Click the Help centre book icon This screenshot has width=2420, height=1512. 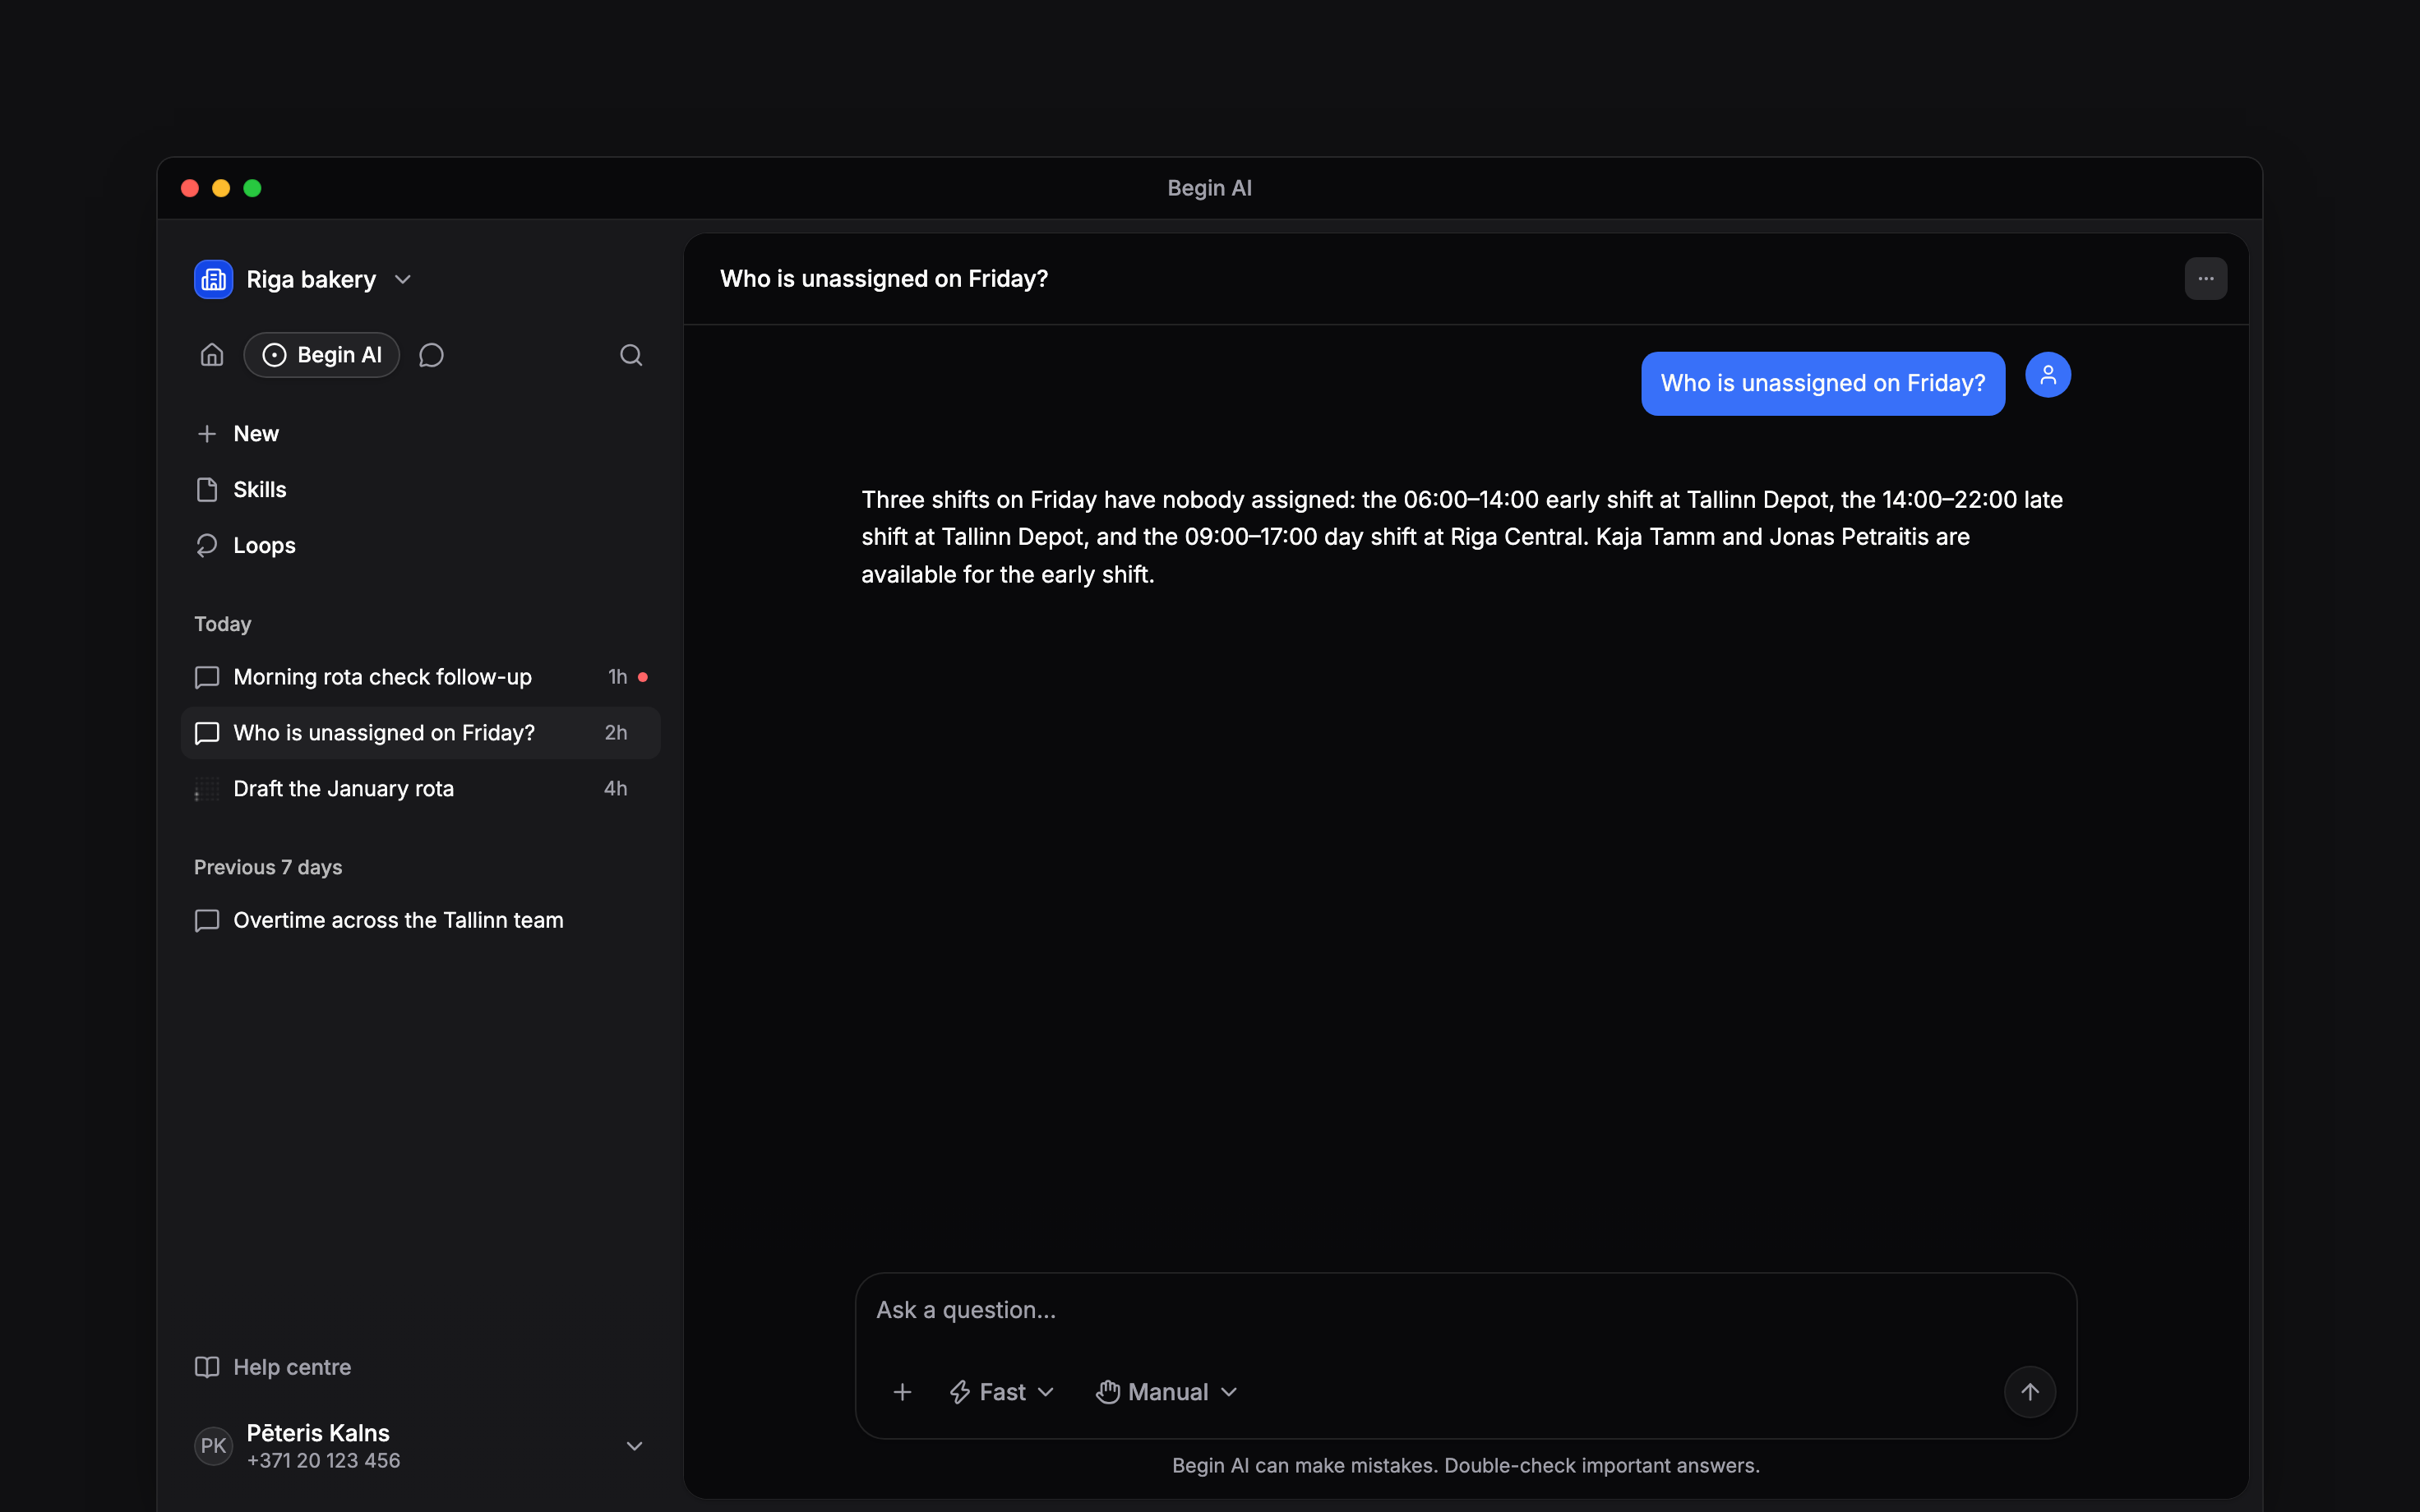[207, 1367]
